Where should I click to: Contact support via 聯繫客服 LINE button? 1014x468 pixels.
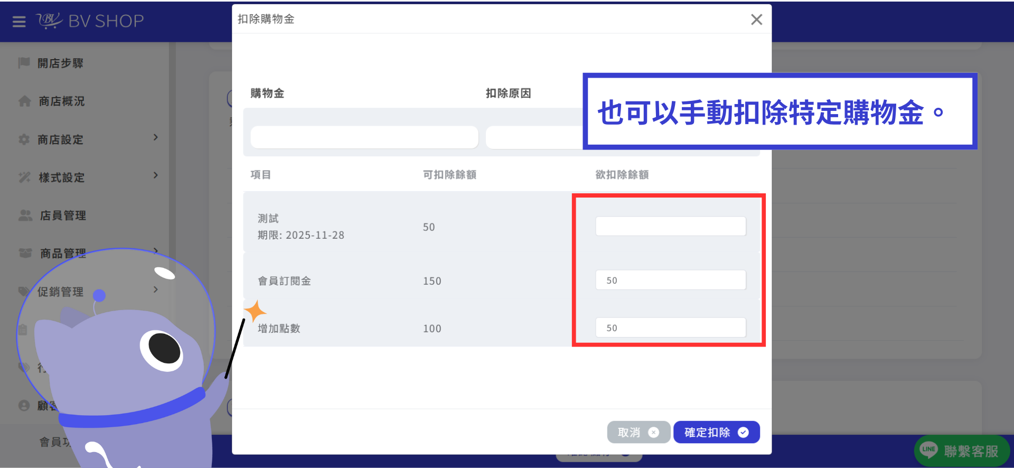[x=961, y=451]
